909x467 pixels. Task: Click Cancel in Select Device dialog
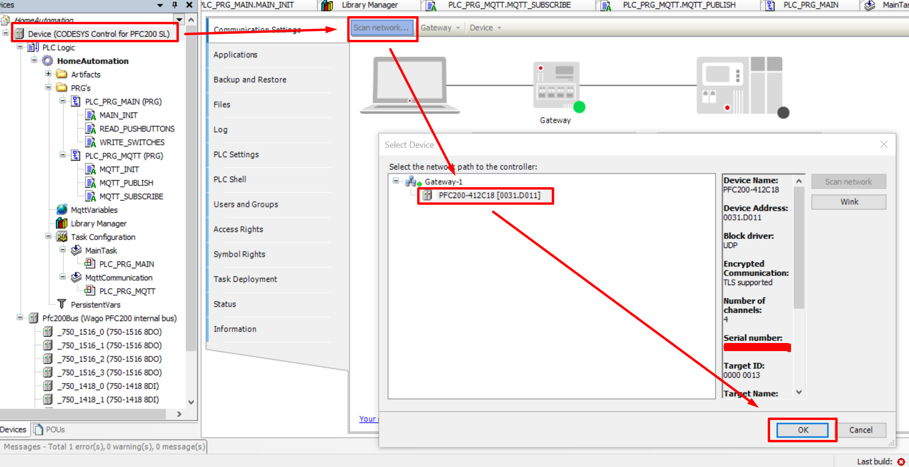pyautogui.click(x=861, y=430)
